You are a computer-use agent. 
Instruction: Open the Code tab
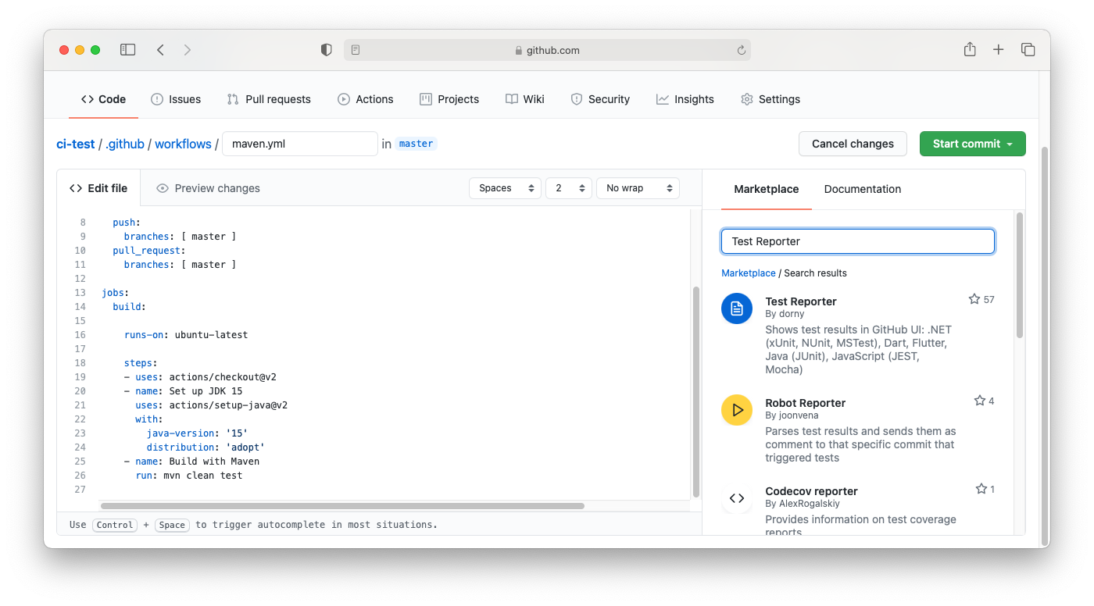[x=103, y=99]
